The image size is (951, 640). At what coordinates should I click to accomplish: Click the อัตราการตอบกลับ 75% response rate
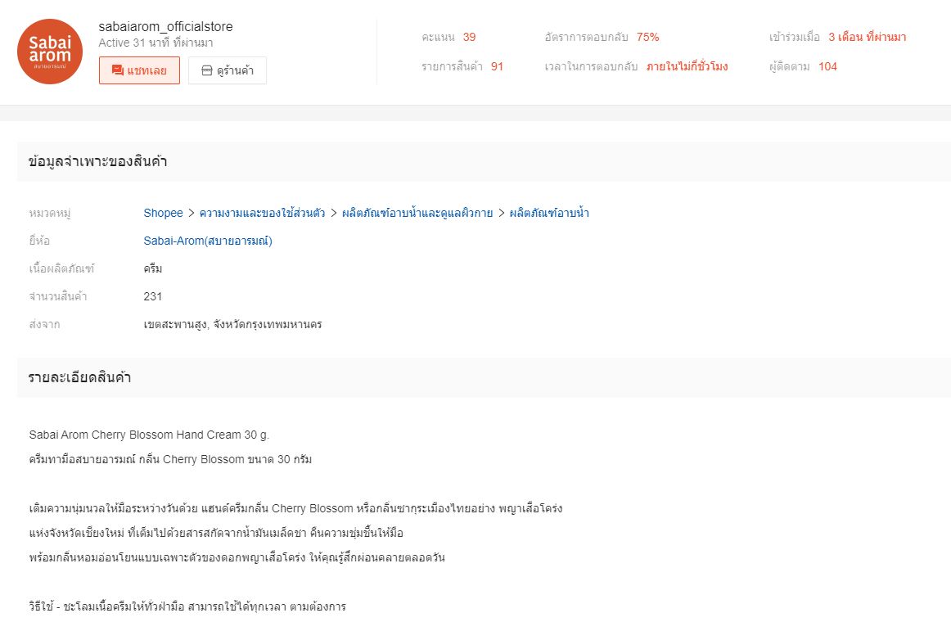point(647,37)
